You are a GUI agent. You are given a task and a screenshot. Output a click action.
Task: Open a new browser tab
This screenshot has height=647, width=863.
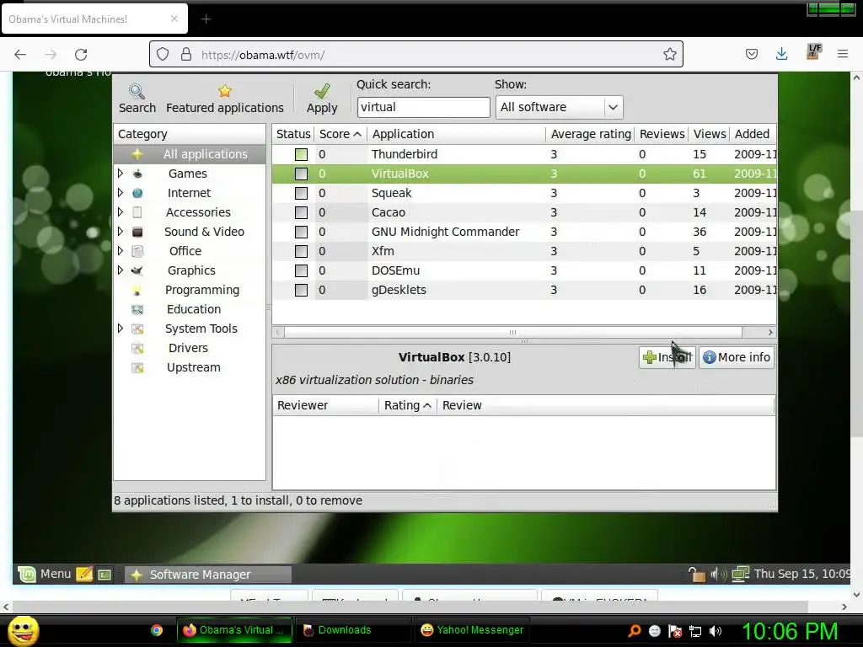tap(206, 19)
